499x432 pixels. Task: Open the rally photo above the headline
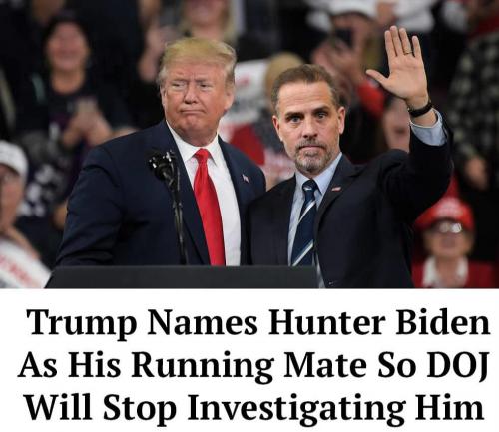tap(249, 144)
